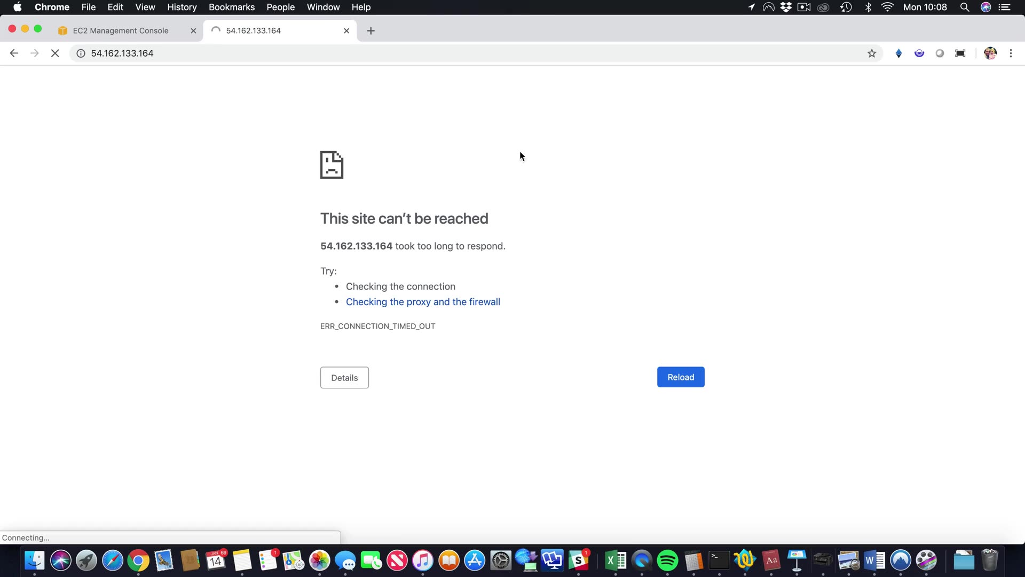Open a new tab with the plus button
This screenshot has height=577, width=1025.
[x=371, y=31]
